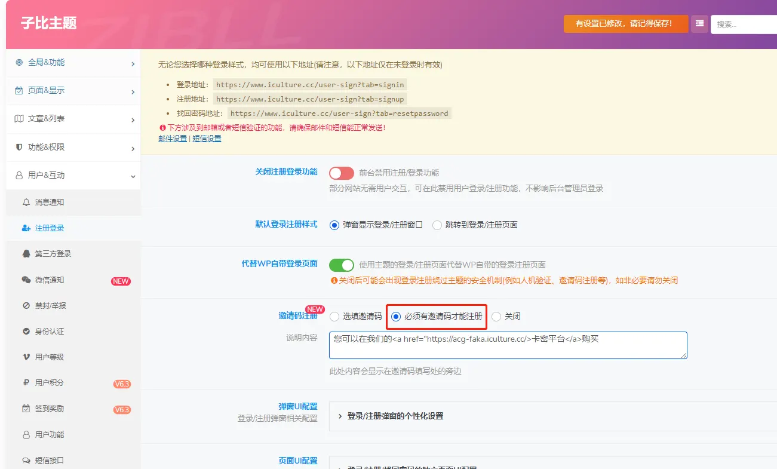Viewport: 777px width, 469px height.
Task: Click the calendar icon beside 页面&显示
Action: point(19,91)
